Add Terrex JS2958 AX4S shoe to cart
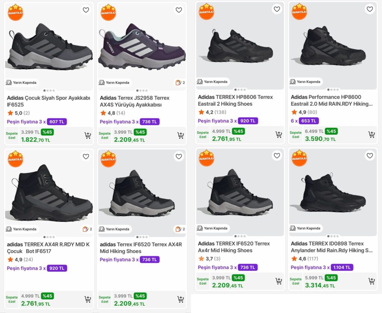The height and width of the screenshot is (313, 382). [181, 136]
